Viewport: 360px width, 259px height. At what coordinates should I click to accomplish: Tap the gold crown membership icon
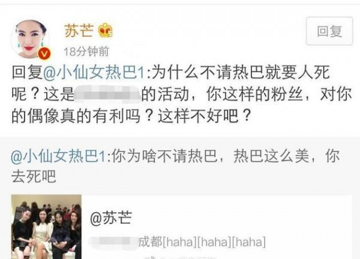[x=106, y=30]
